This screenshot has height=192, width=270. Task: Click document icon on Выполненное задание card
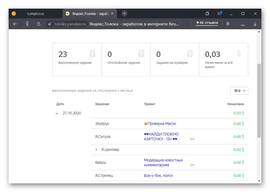click(92, 53)
